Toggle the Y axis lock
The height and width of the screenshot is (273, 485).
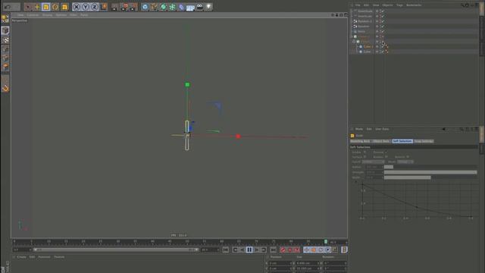pyautogui.click(x=86, y=7)
